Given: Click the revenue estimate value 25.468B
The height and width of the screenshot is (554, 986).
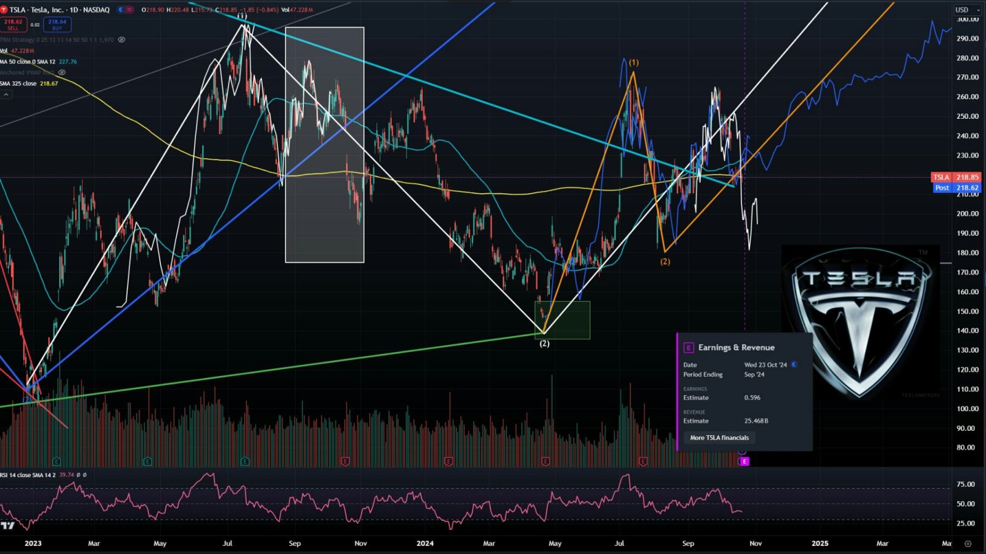Looking at the screenshot, I should pos(756,421).
